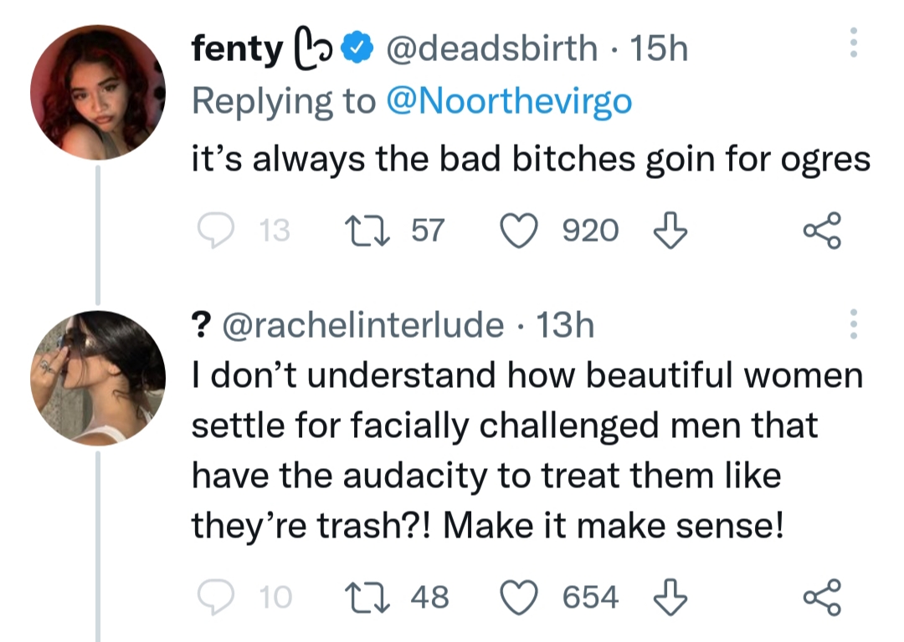Like the tweet with 920 likes
Screen dimensions: 904x642
(x=519, y=231)
